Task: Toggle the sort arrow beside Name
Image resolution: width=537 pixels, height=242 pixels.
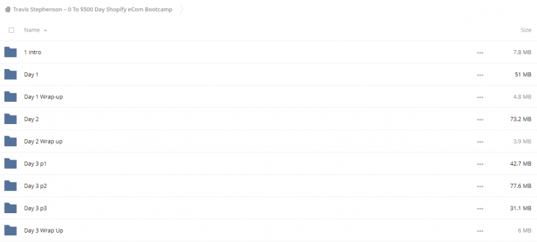Action: (45, 30)
